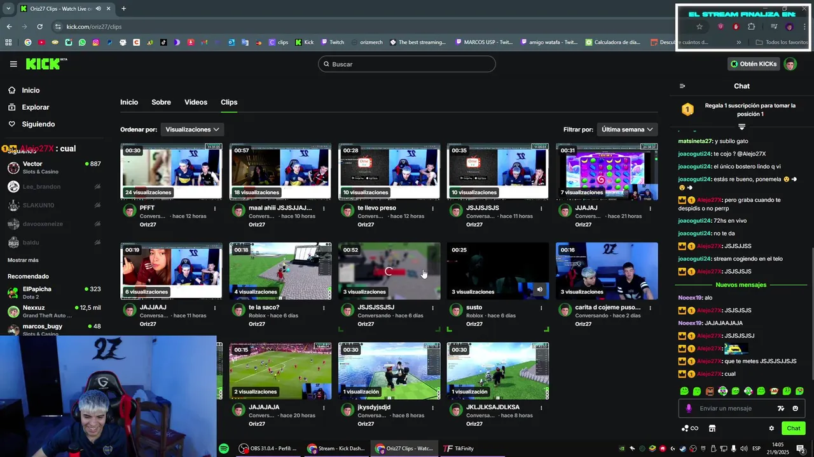Open options for susto clip
The width and height of the screenshot is (814, 457).
(x=541, y=308)
